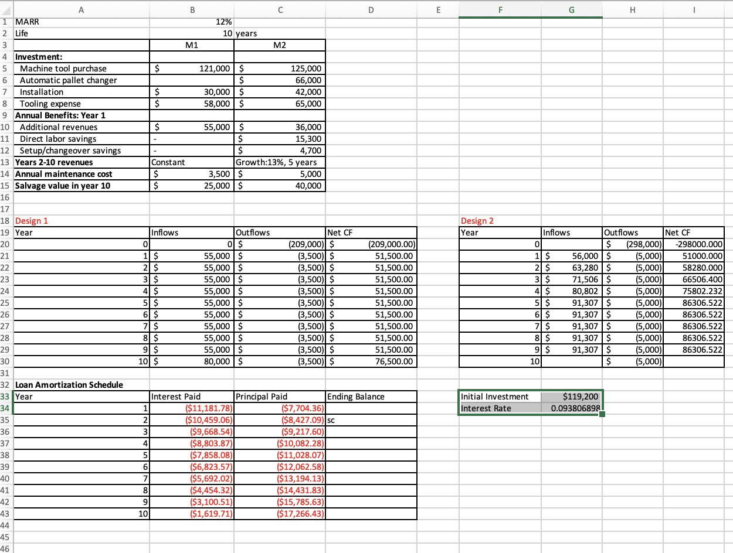Click the Select All corner button
This screenshot has width=733, height=553.
(5, 10)
